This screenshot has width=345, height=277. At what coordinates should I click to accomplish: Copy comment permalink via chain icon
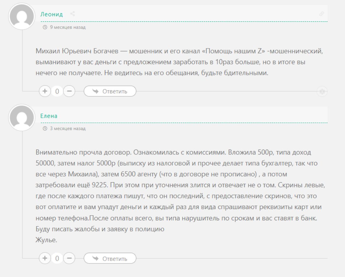(321, 14)
